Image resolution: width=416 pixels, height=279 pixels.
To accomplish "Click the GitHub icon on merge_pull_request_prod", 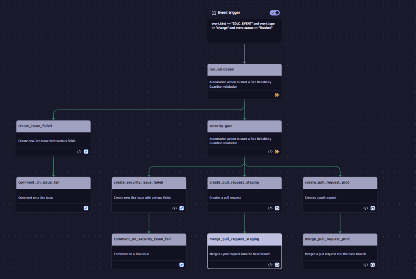I will (373, 264).
